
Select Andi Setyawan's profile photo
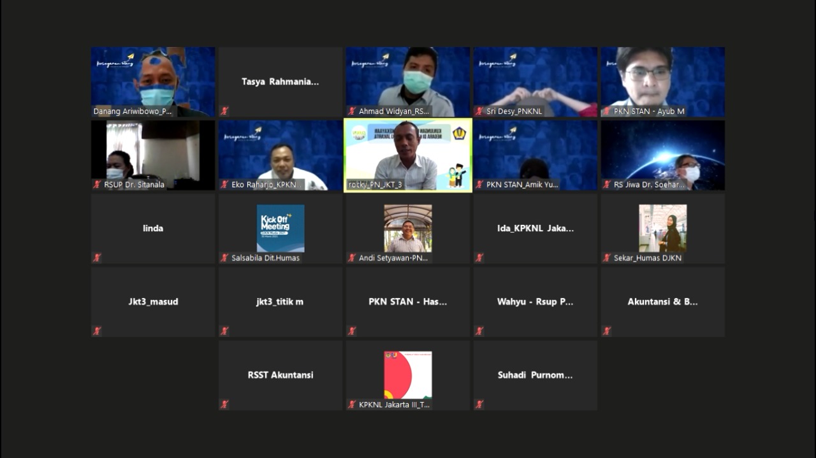[408, 228]
